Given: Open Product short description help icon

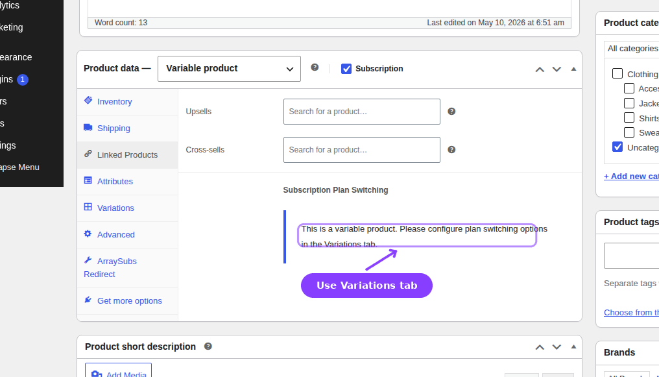Looking at the screenshot, I should click(x=208, y=347).
